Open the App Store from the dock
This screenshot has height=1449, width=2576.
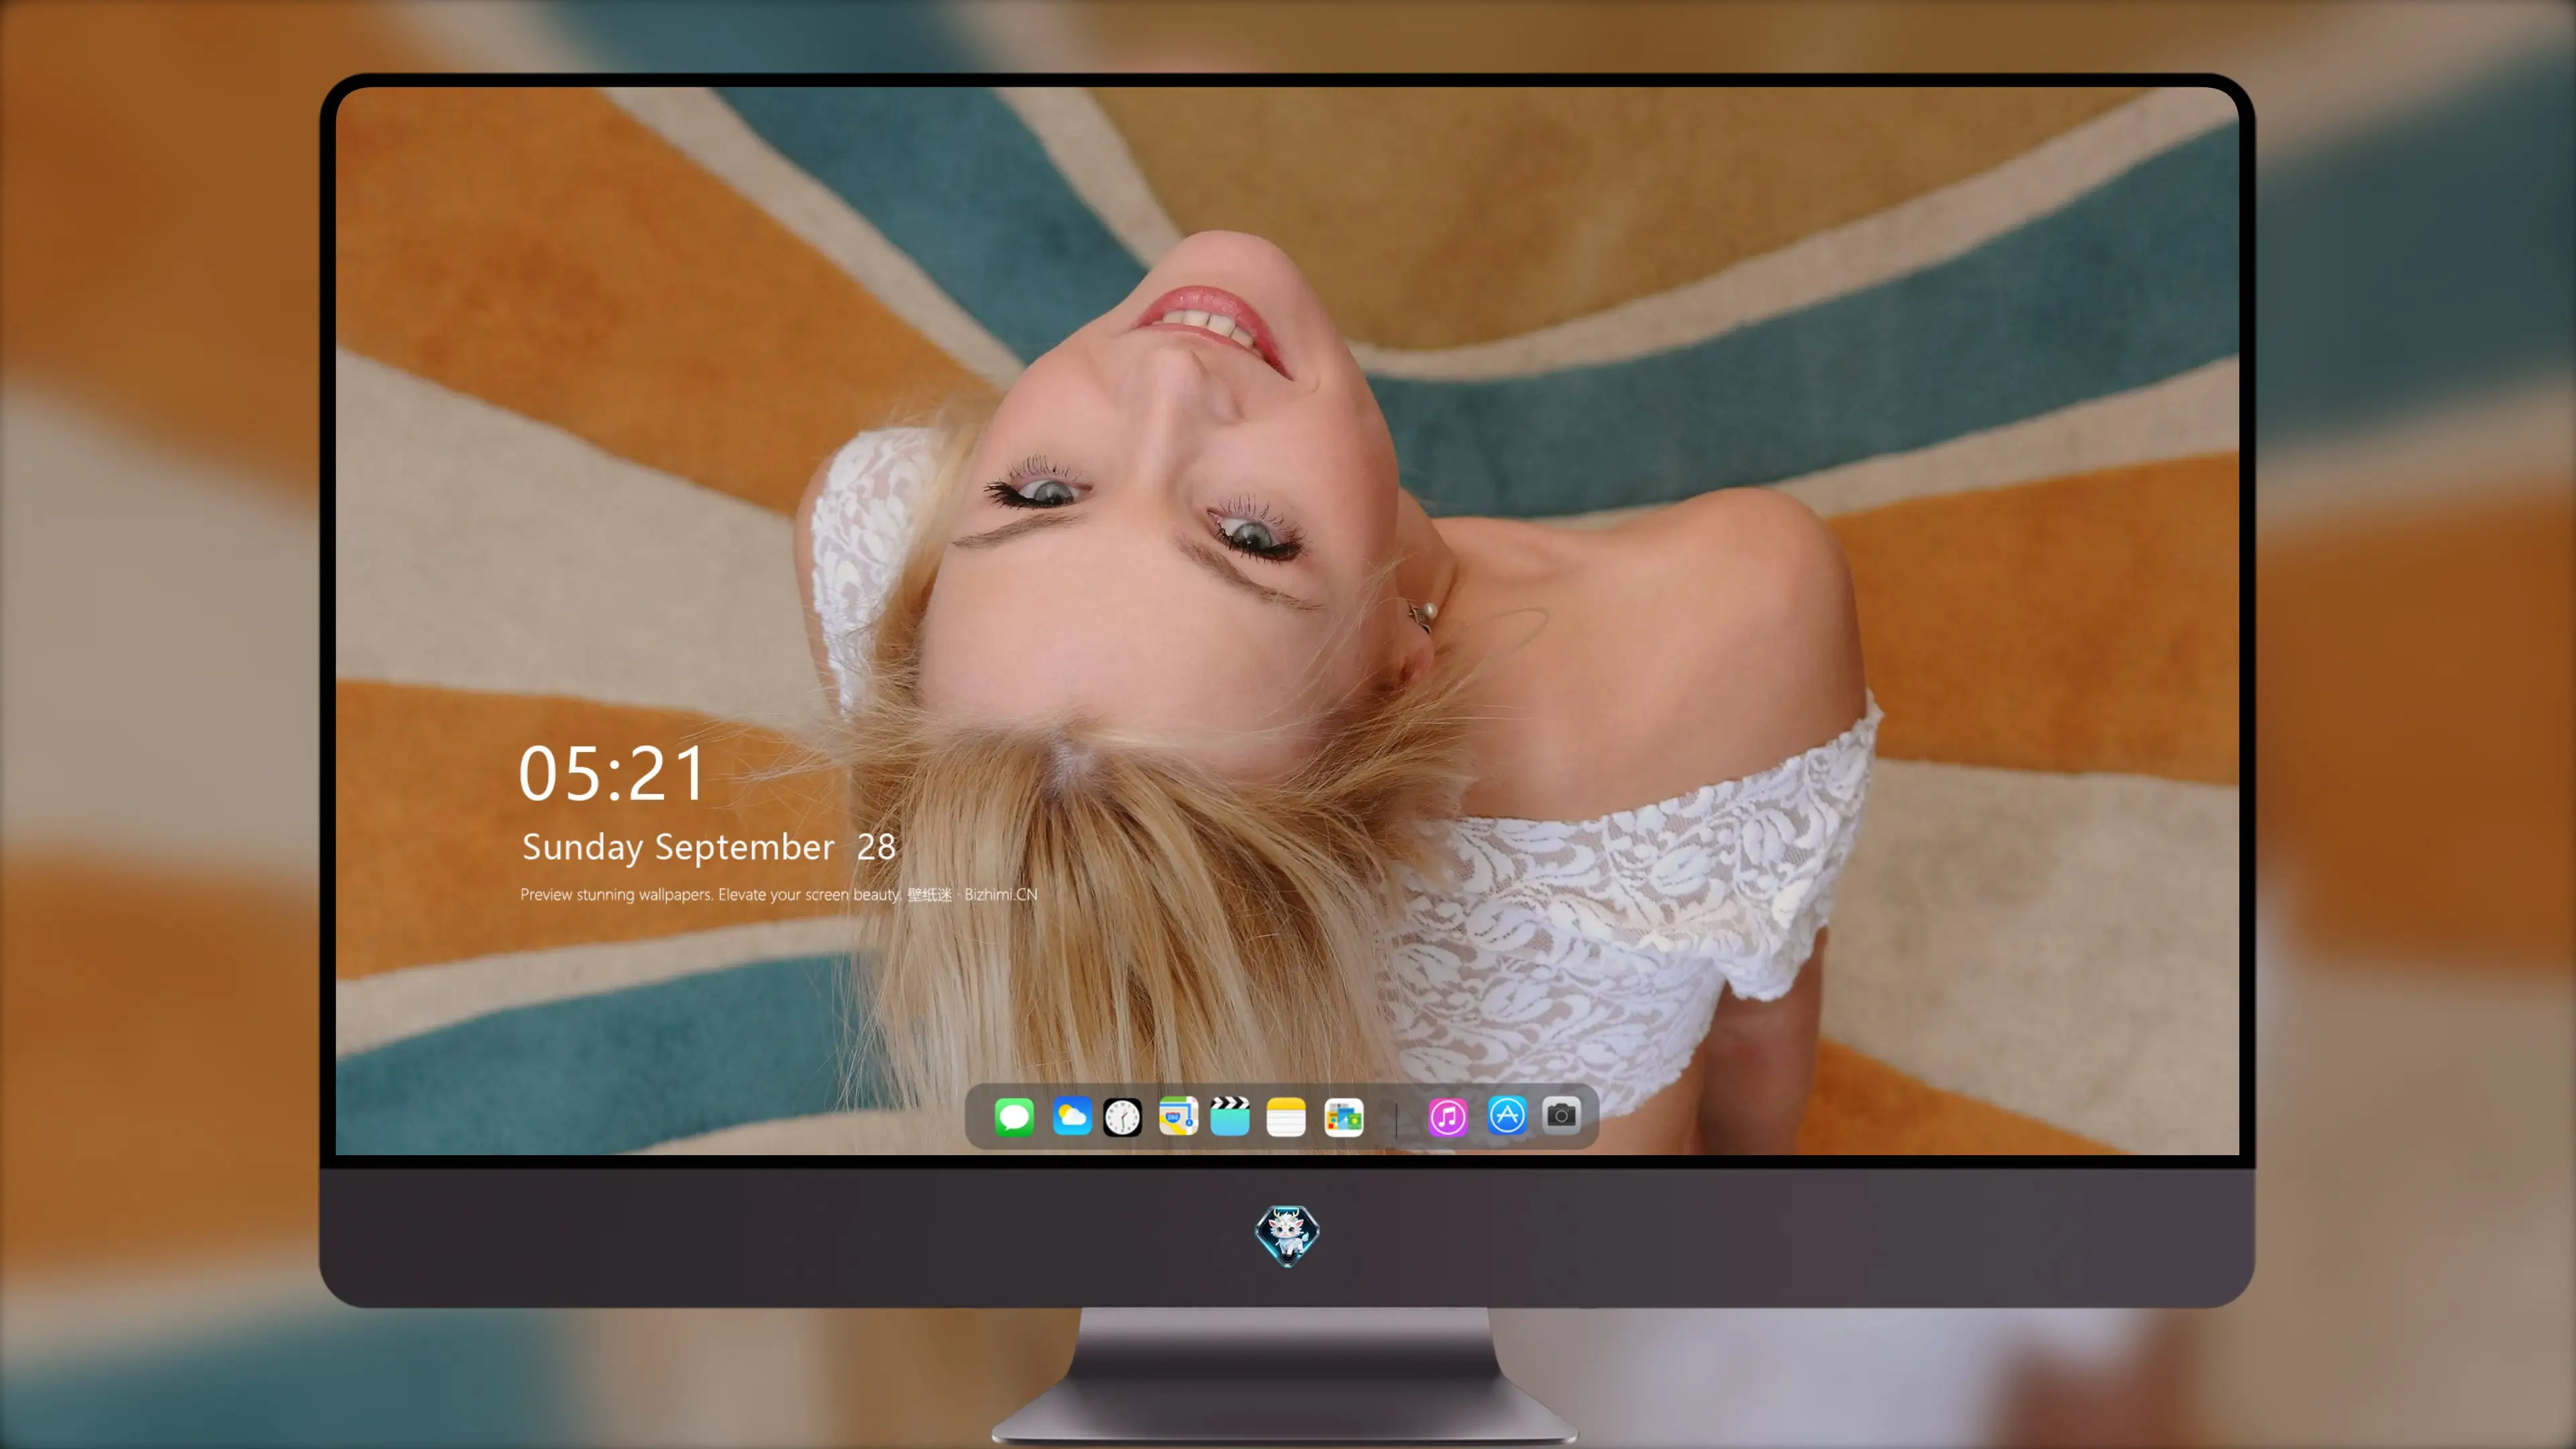coord(1507,1115)
